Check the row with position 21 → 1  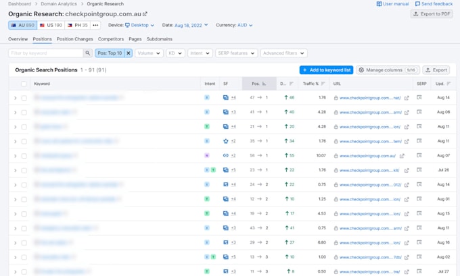tap(24, 127)
